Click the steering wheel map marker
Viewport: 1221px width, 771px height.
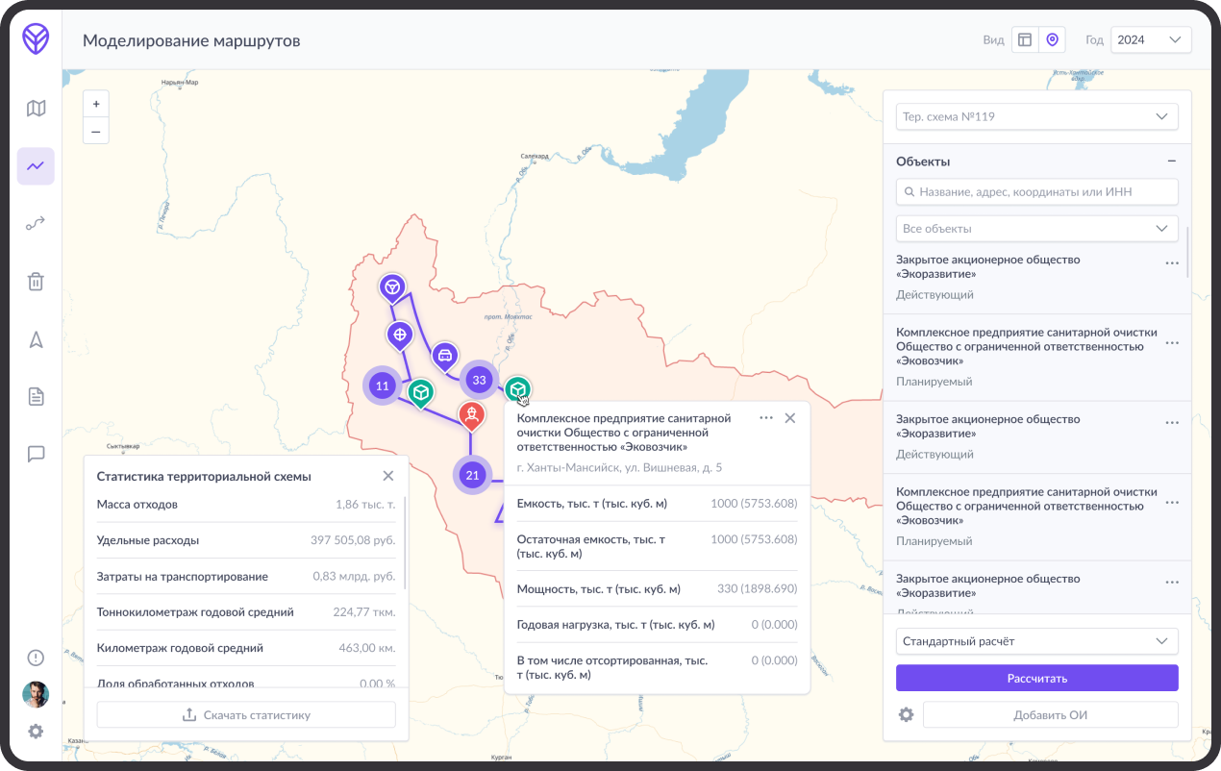click(x=391, y=286)
